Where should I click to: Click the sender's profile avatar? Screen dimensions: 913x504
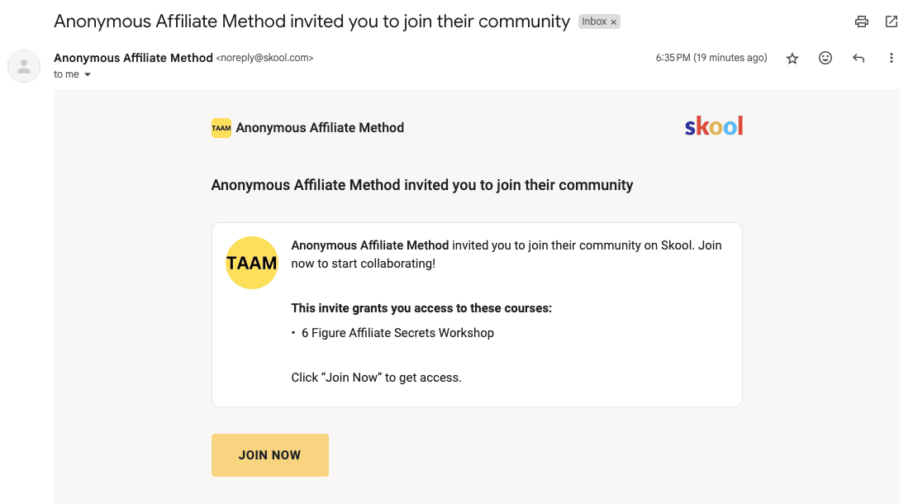tap(24, 66)
